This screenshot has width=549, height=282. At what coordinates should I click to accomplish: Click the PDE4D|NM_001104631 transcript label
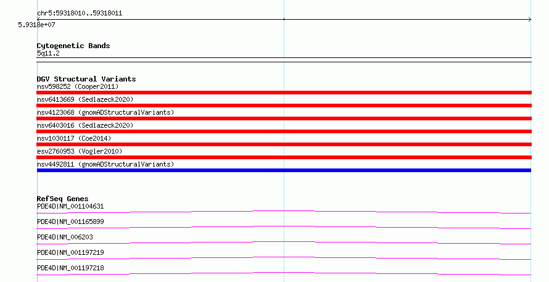pyautogui.click(x=70, y=206)
